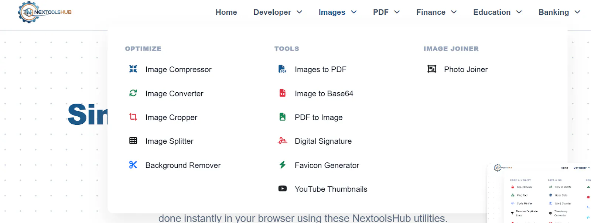
Task: Select the Image to Base64 tool
Action: point(324,93)
